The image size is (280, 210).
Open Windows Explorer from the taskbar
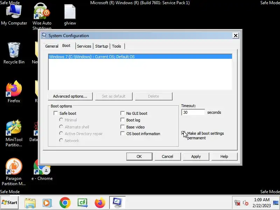pos(30,203)
